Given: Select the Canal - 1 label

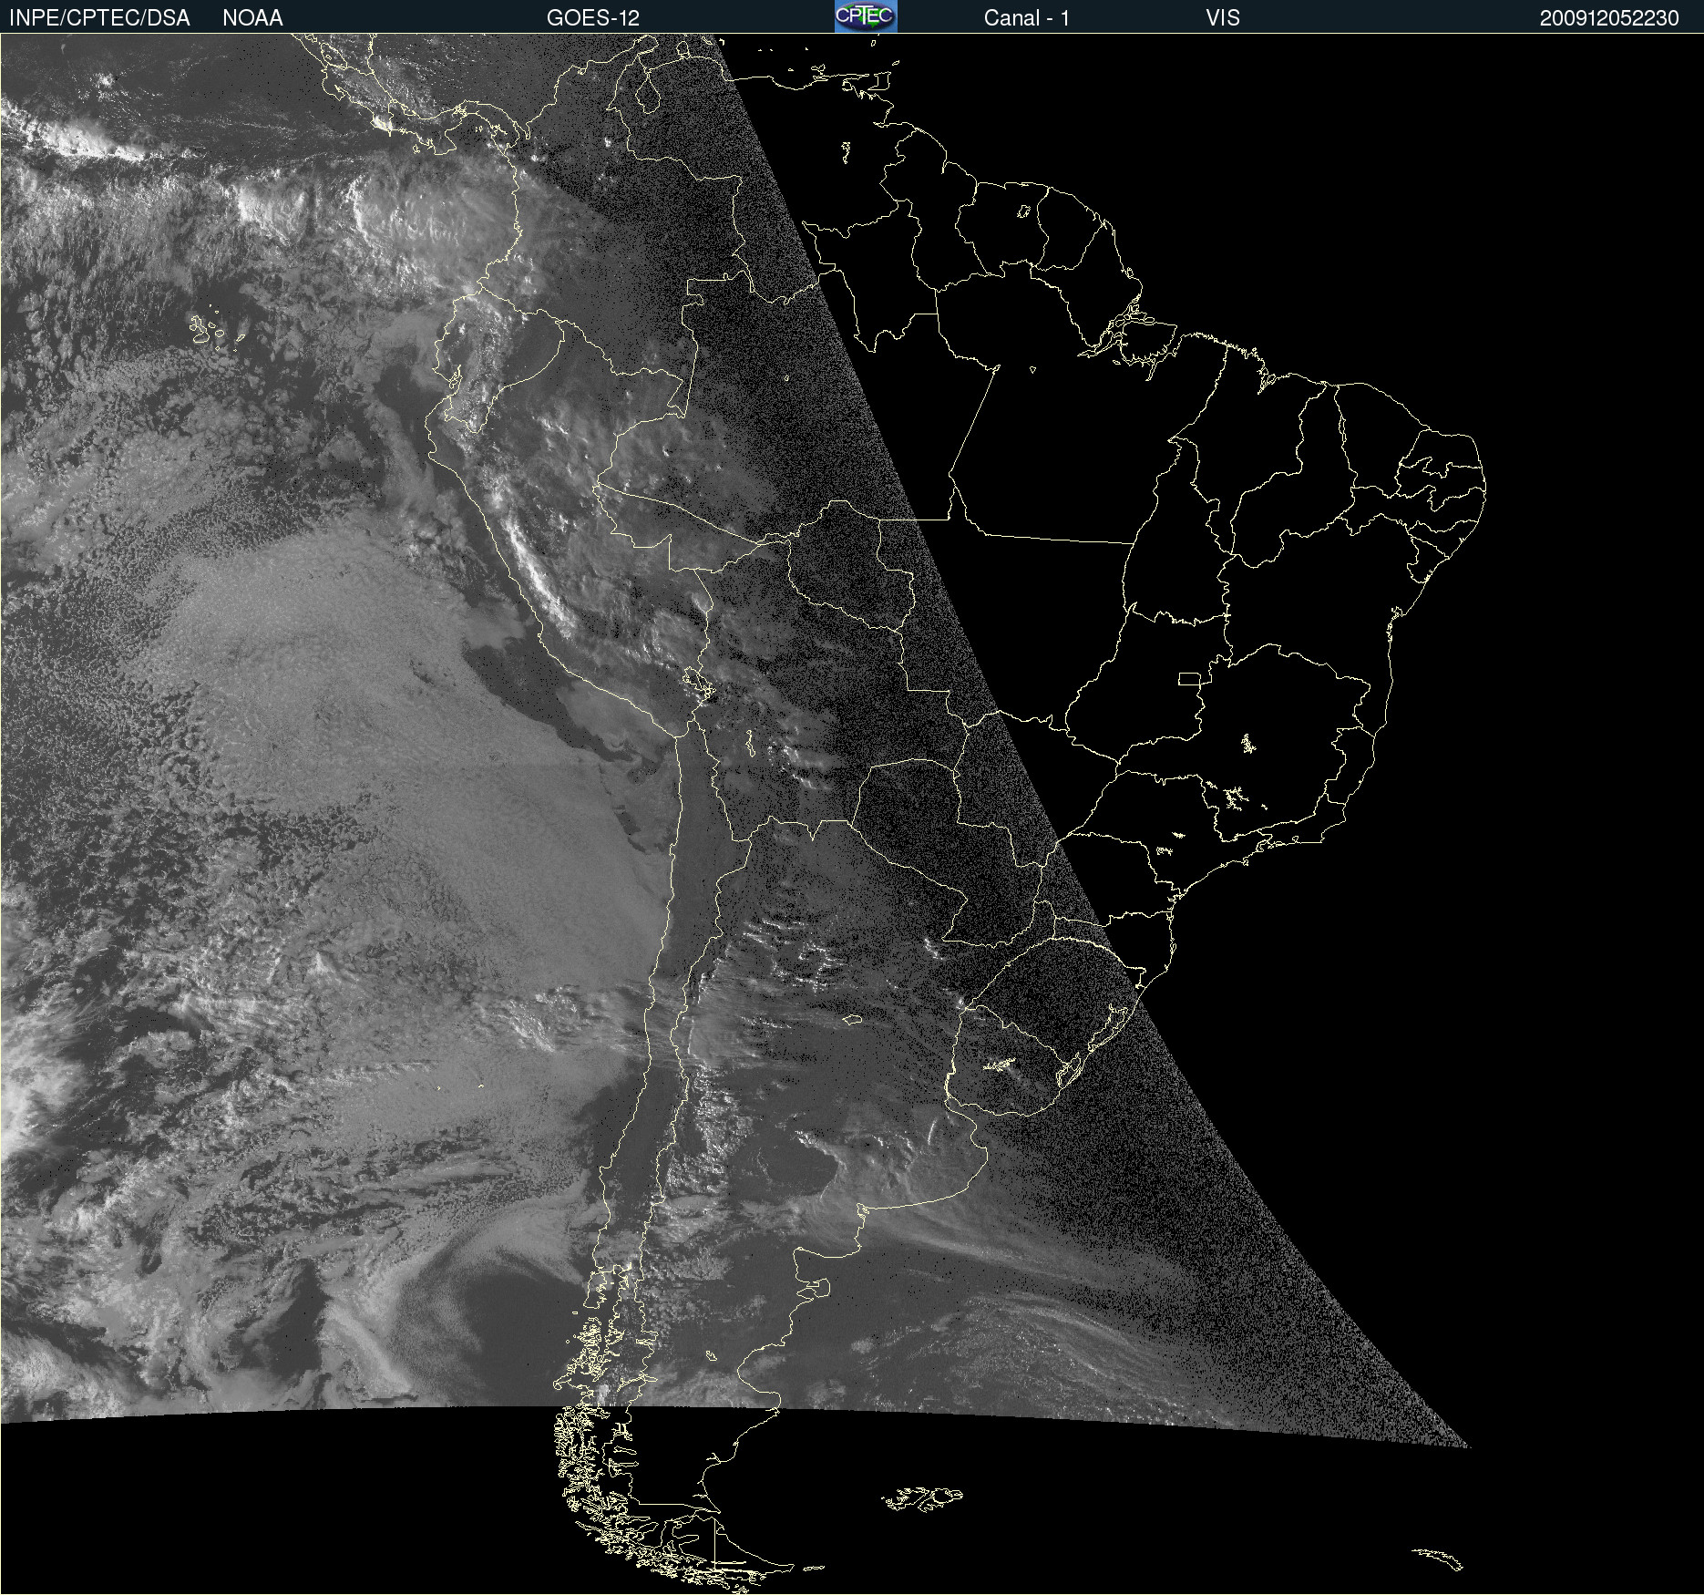Looking at the screenshot, I should pos(1026,18).
